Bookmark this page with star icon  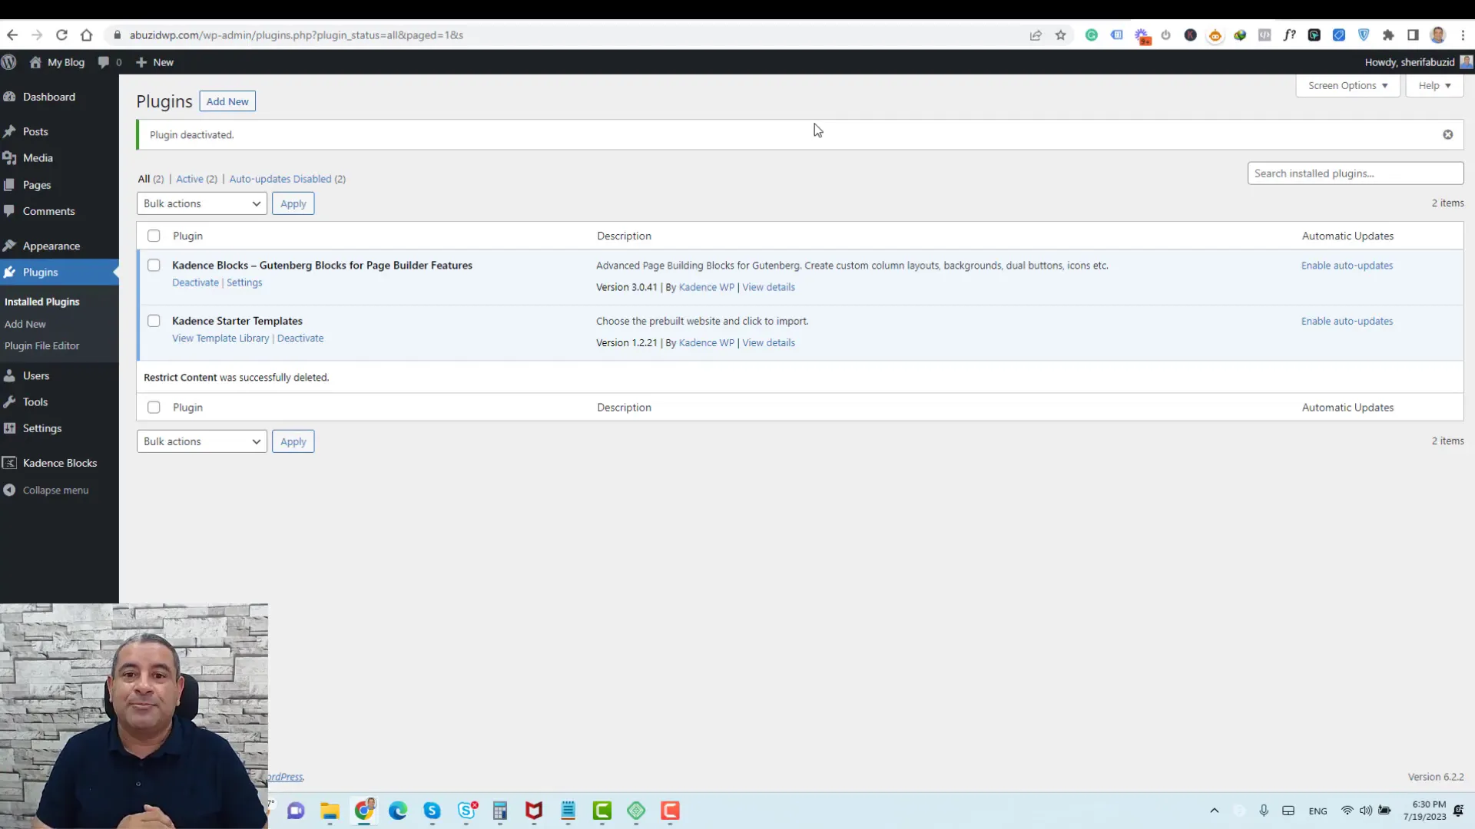pyautogui.click(x=1061, y=35)
